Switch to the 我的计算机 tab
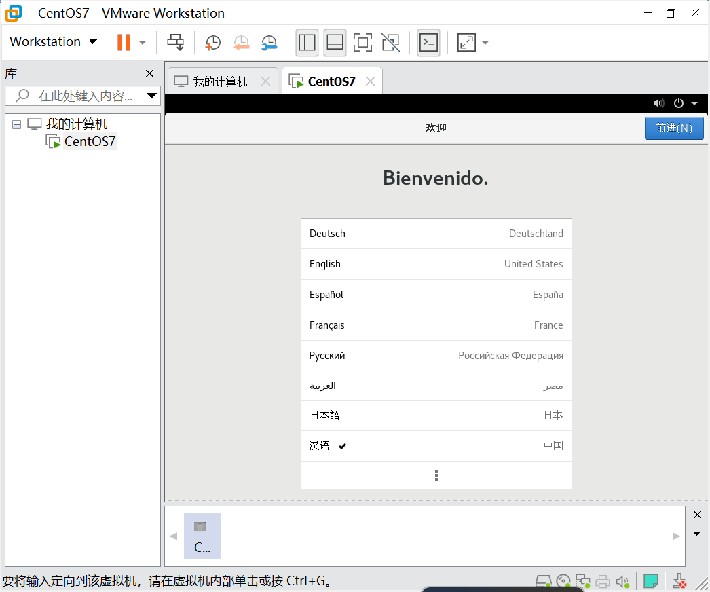The image size is (710, 592). point(220,81)
